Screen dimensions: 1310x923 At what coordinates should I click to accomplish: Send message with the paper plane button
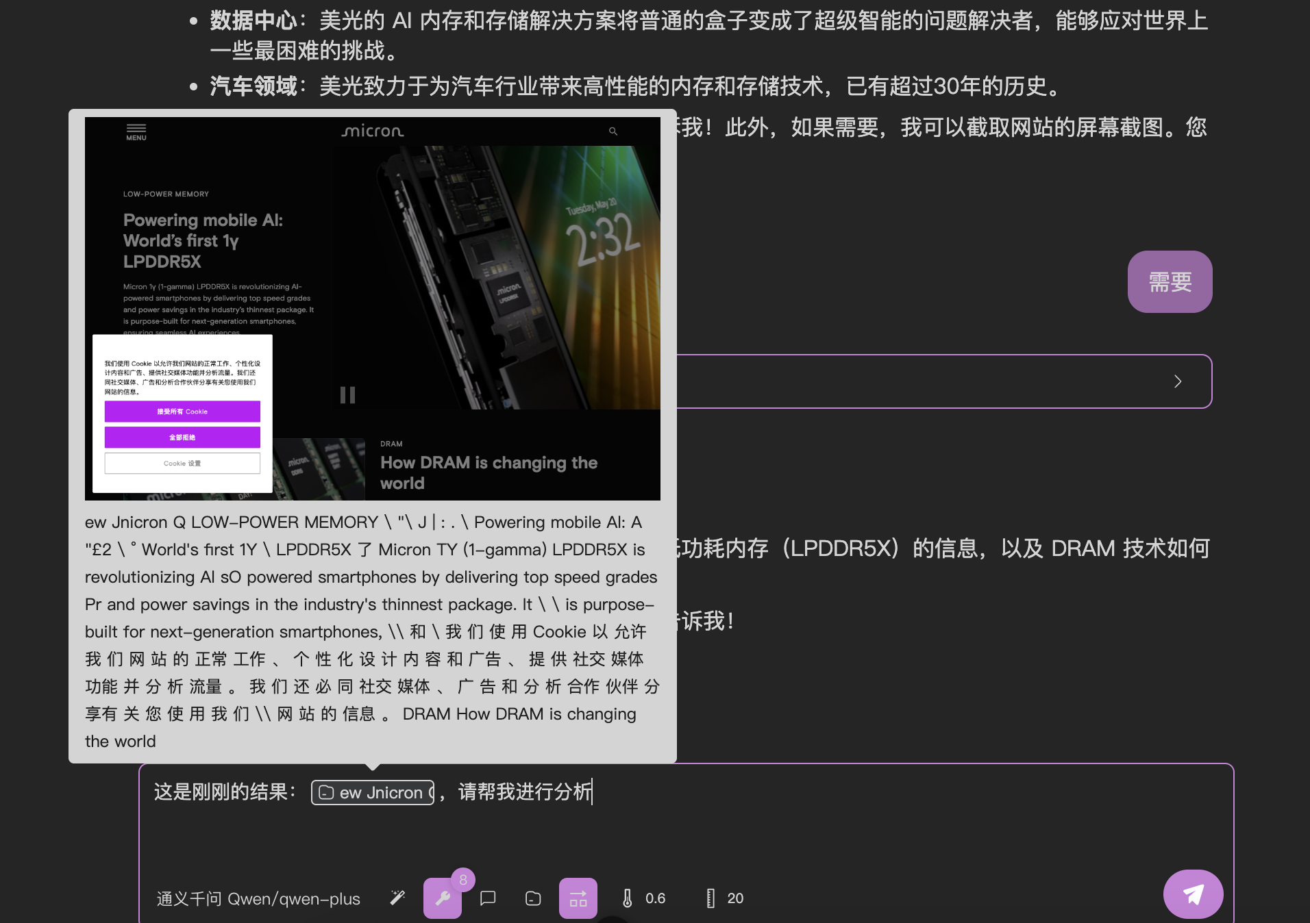[x=1193, y=894]
